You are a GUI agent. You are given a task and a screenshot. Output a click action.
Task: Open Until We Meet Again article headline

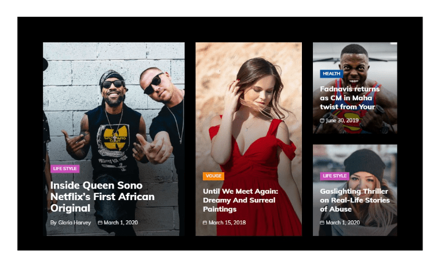[240, 200]
